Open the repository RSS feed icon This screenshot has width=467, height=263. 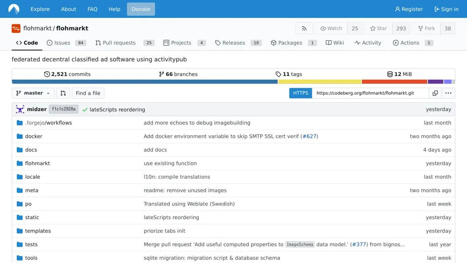coord(304,28)
